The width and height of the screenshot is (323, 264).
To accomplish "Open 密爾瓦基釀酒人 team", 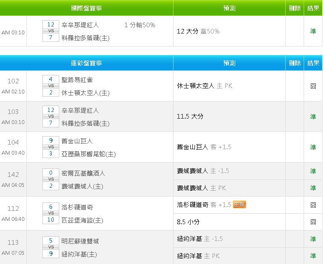I will pos(84,173).
